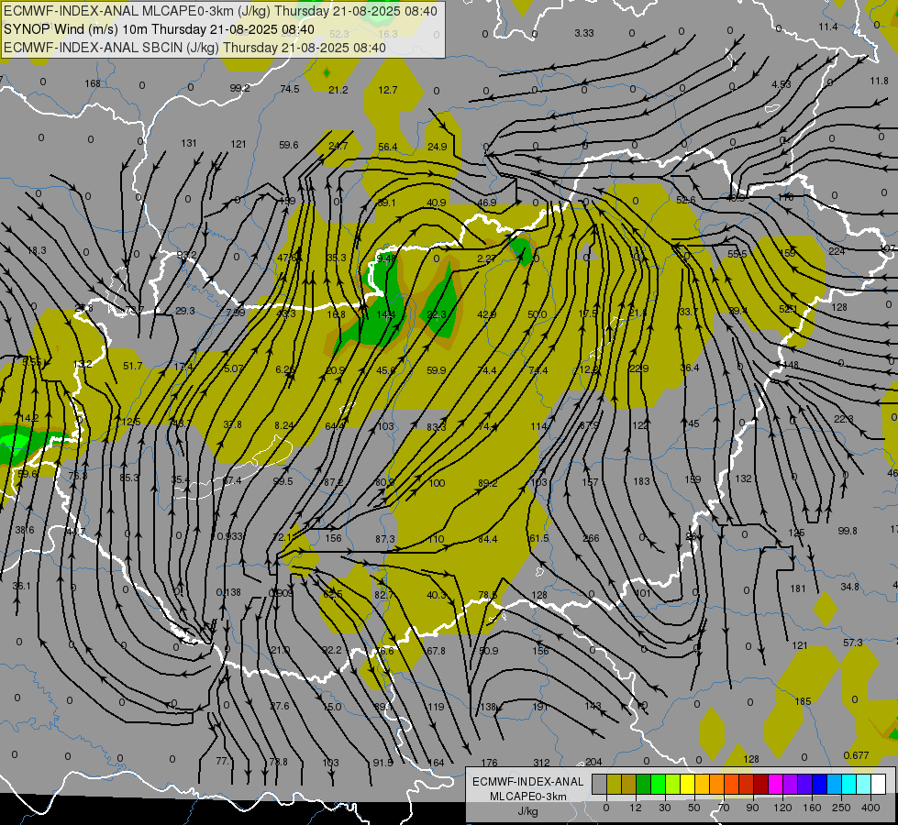The width and height of the screenshot is (898, 825).
Task: Click the map value 57.3
Action: [x=853, y=643]
